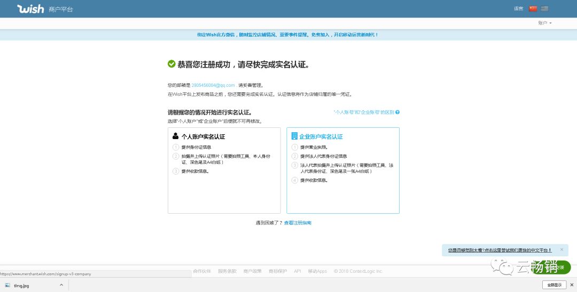
Task: Close the downloads bar
Action: (572, 285)
